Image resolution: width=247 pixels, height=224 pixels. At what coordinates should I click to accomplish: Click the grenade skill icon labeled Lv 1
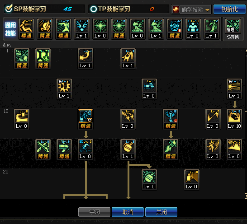coord(128,149)
